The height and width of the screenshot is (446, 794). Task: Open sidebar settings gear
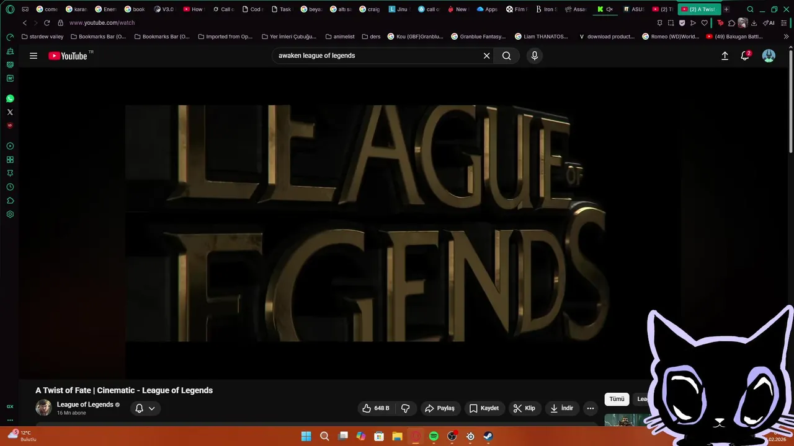tap(10, 214)
